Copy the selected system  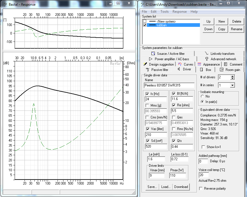(222, 29)
